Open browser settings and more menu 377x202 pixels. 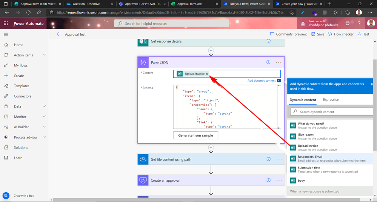click(x=370, y=12)
